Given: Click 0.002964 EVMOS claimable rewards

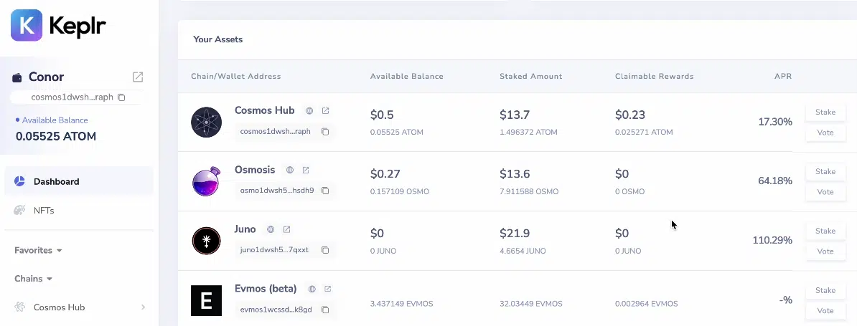Looking at the screenshot, I should (646, 304).
